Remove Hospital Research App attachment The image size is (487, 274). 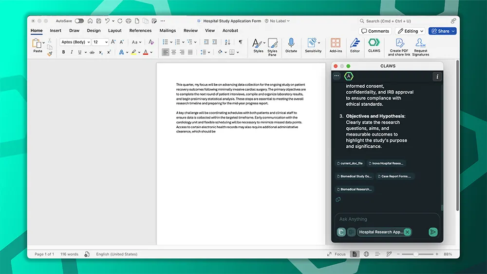407,232
